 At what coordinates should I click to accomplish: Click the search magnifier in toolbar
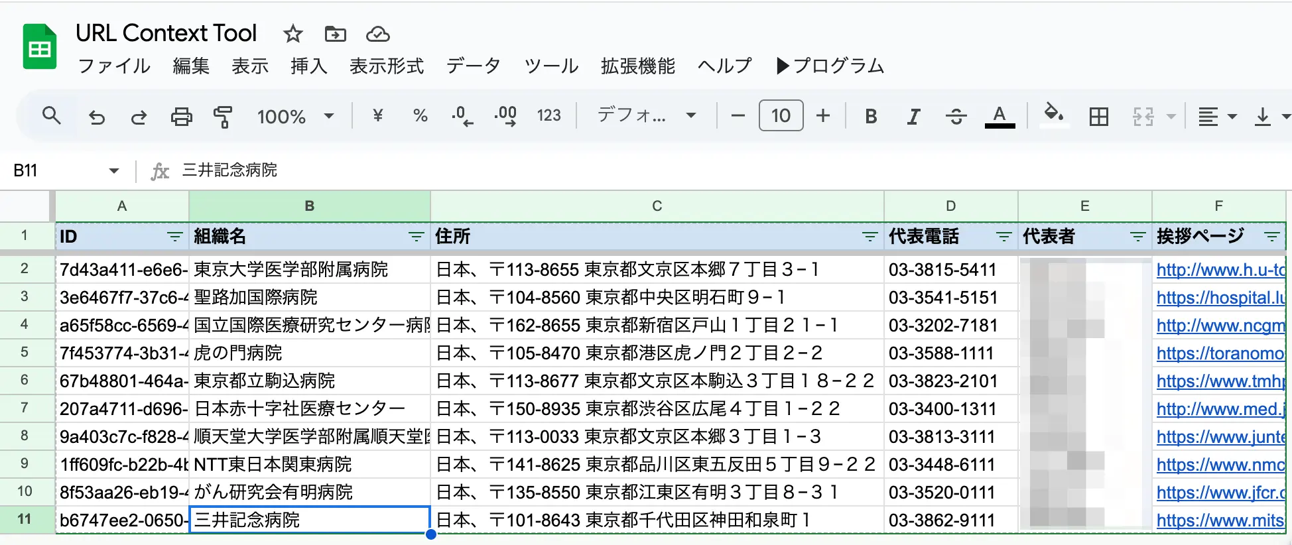(x=51, y=116)
